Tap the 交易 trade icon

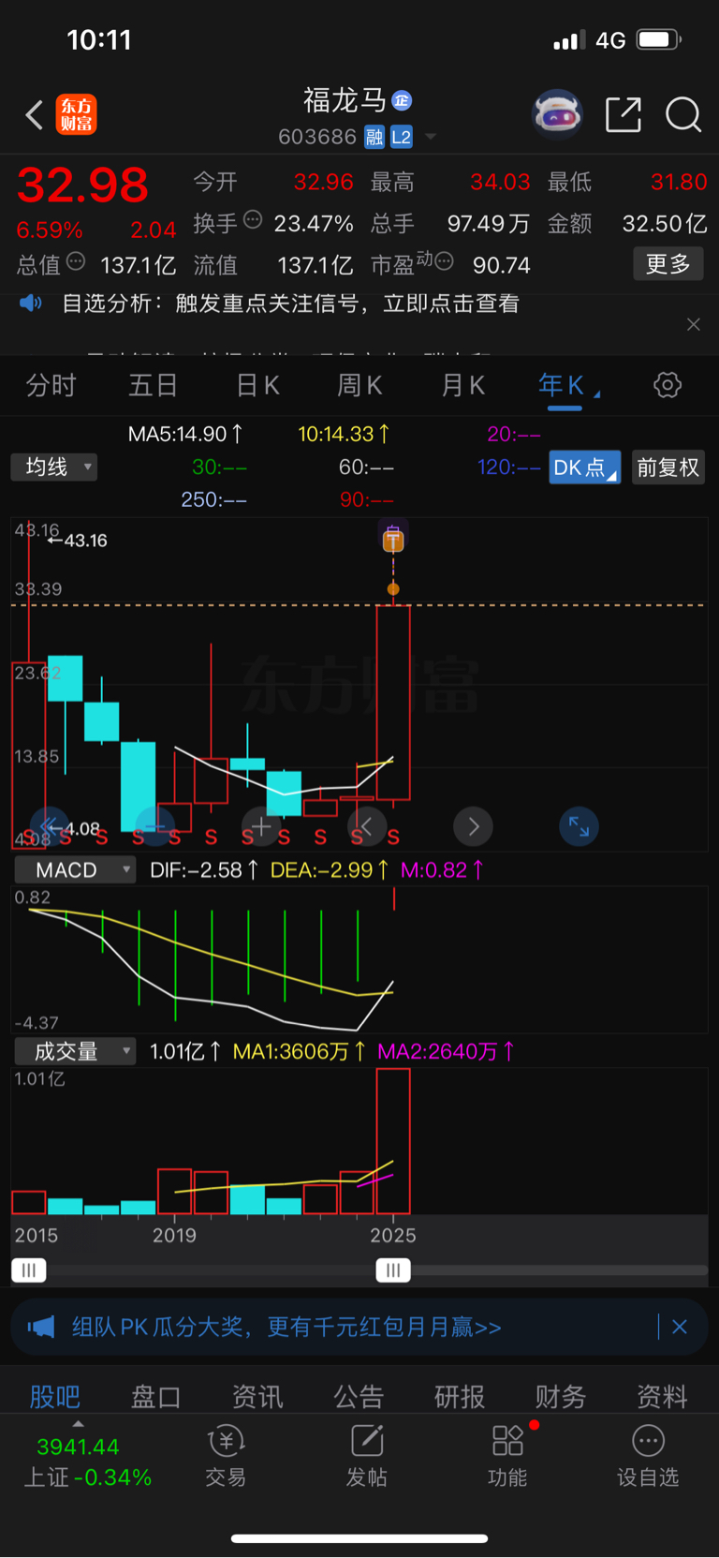[226, 1457]
